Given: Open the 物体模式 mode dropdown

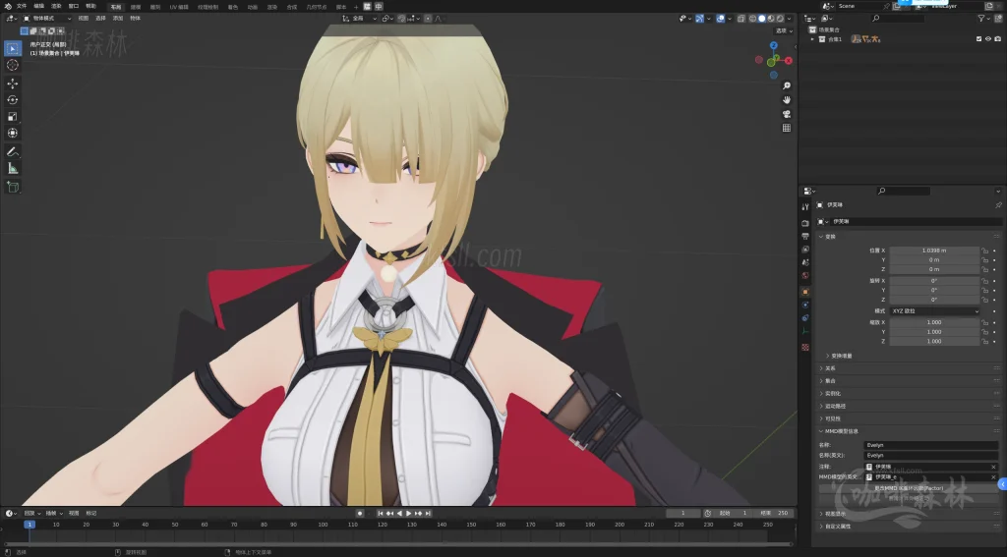Looking at the screenshot, I should coord(47,19).
